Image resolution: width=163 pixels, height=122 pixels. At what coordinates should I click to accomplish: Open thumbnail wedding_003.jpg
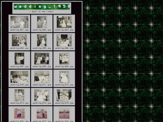(x=64, y=22)
